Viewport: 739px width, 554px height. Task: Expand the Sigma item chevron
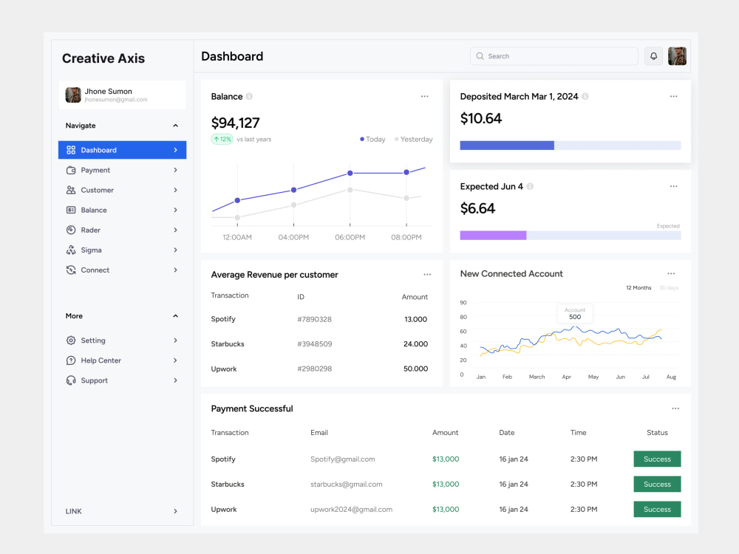coord(175,250)
